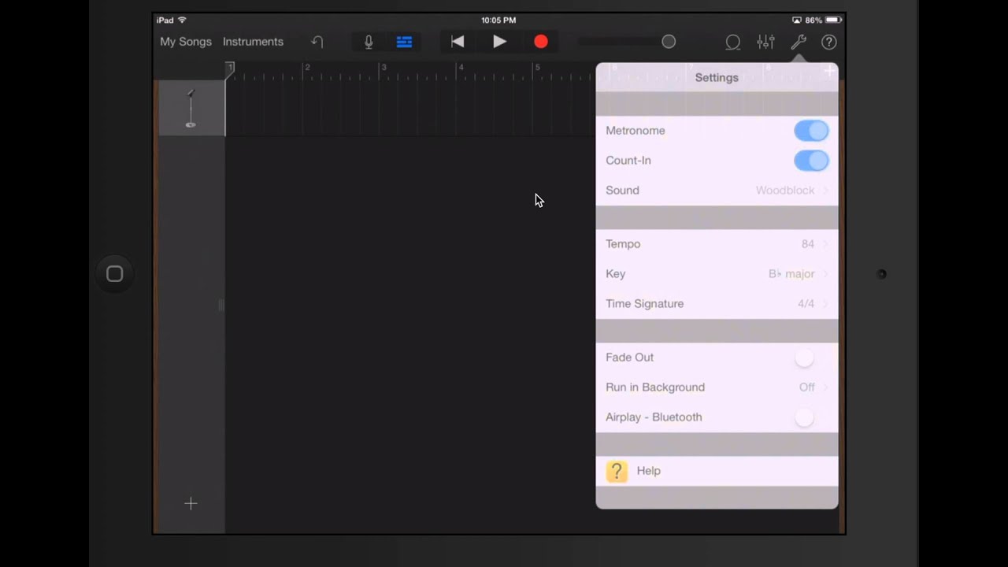Click the playhead marker at bar 1
The width and height of the screenshot is (1008, 567).
[x=229, y=69]
